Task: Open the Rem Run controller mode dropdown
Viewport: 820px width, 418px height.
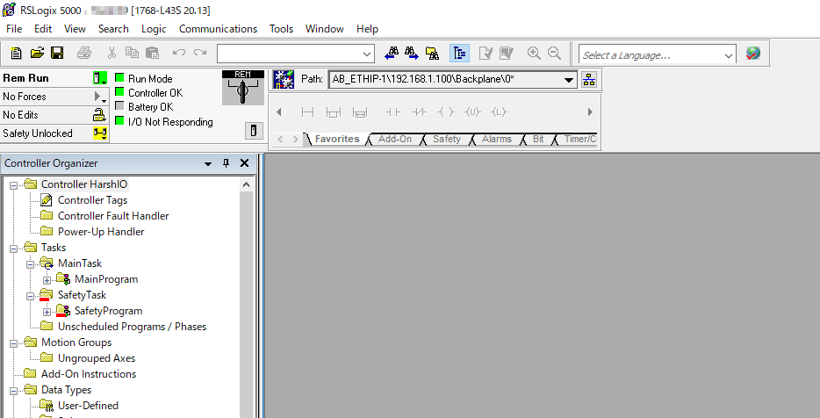Action: (100, 78)
